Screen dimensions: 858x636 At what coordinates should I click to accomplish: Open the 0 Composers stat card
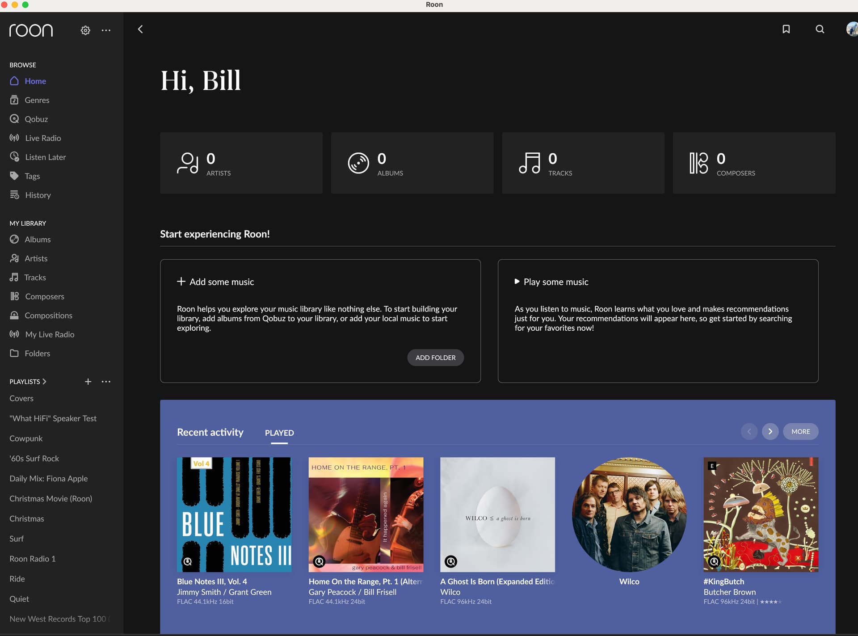click(754, 163)
